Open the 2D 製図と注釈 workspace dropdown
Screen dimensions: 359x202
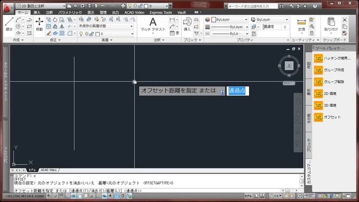point(41,6)
